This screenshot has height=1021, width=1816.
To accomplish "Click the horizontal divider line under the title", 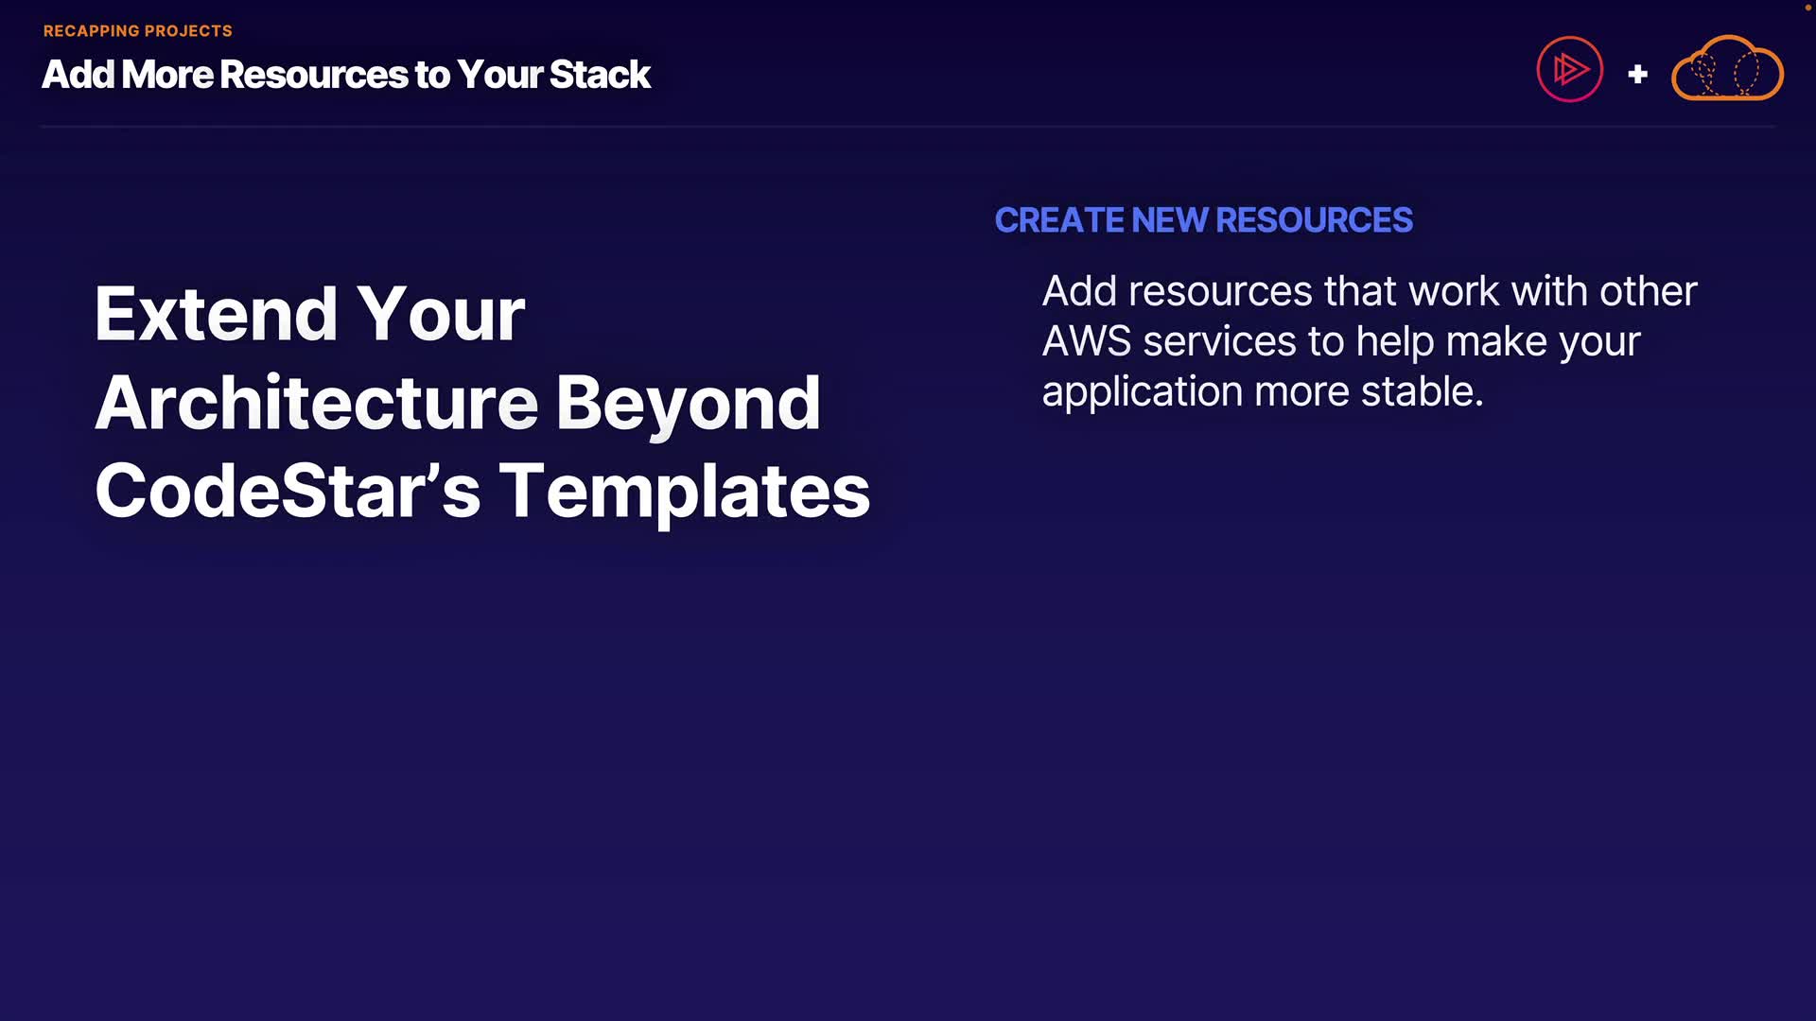I will tap(908, 126).
